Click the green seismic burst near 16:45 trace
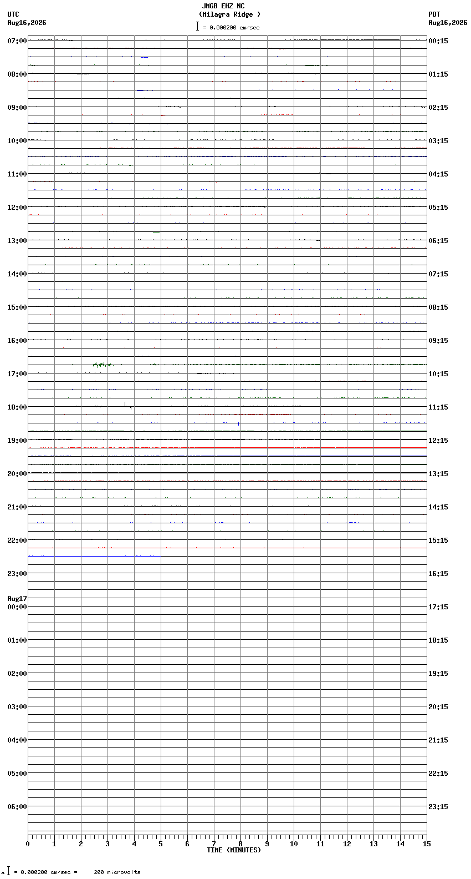Screen dimensions: 471x879 (103, 365)
